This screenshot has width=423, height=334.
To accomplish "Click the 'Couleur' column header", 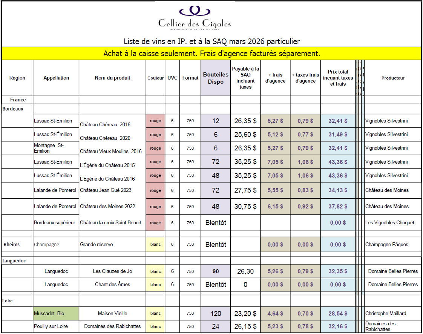I will [x=155, y=78].
